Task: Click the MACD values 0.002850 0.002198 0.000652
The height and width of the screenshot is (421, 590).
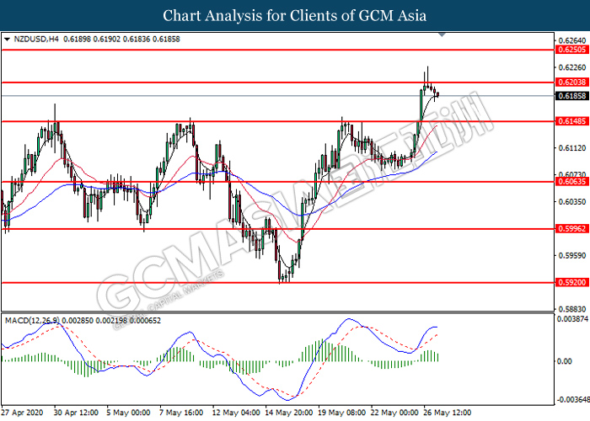Action: tap(111, 321)
